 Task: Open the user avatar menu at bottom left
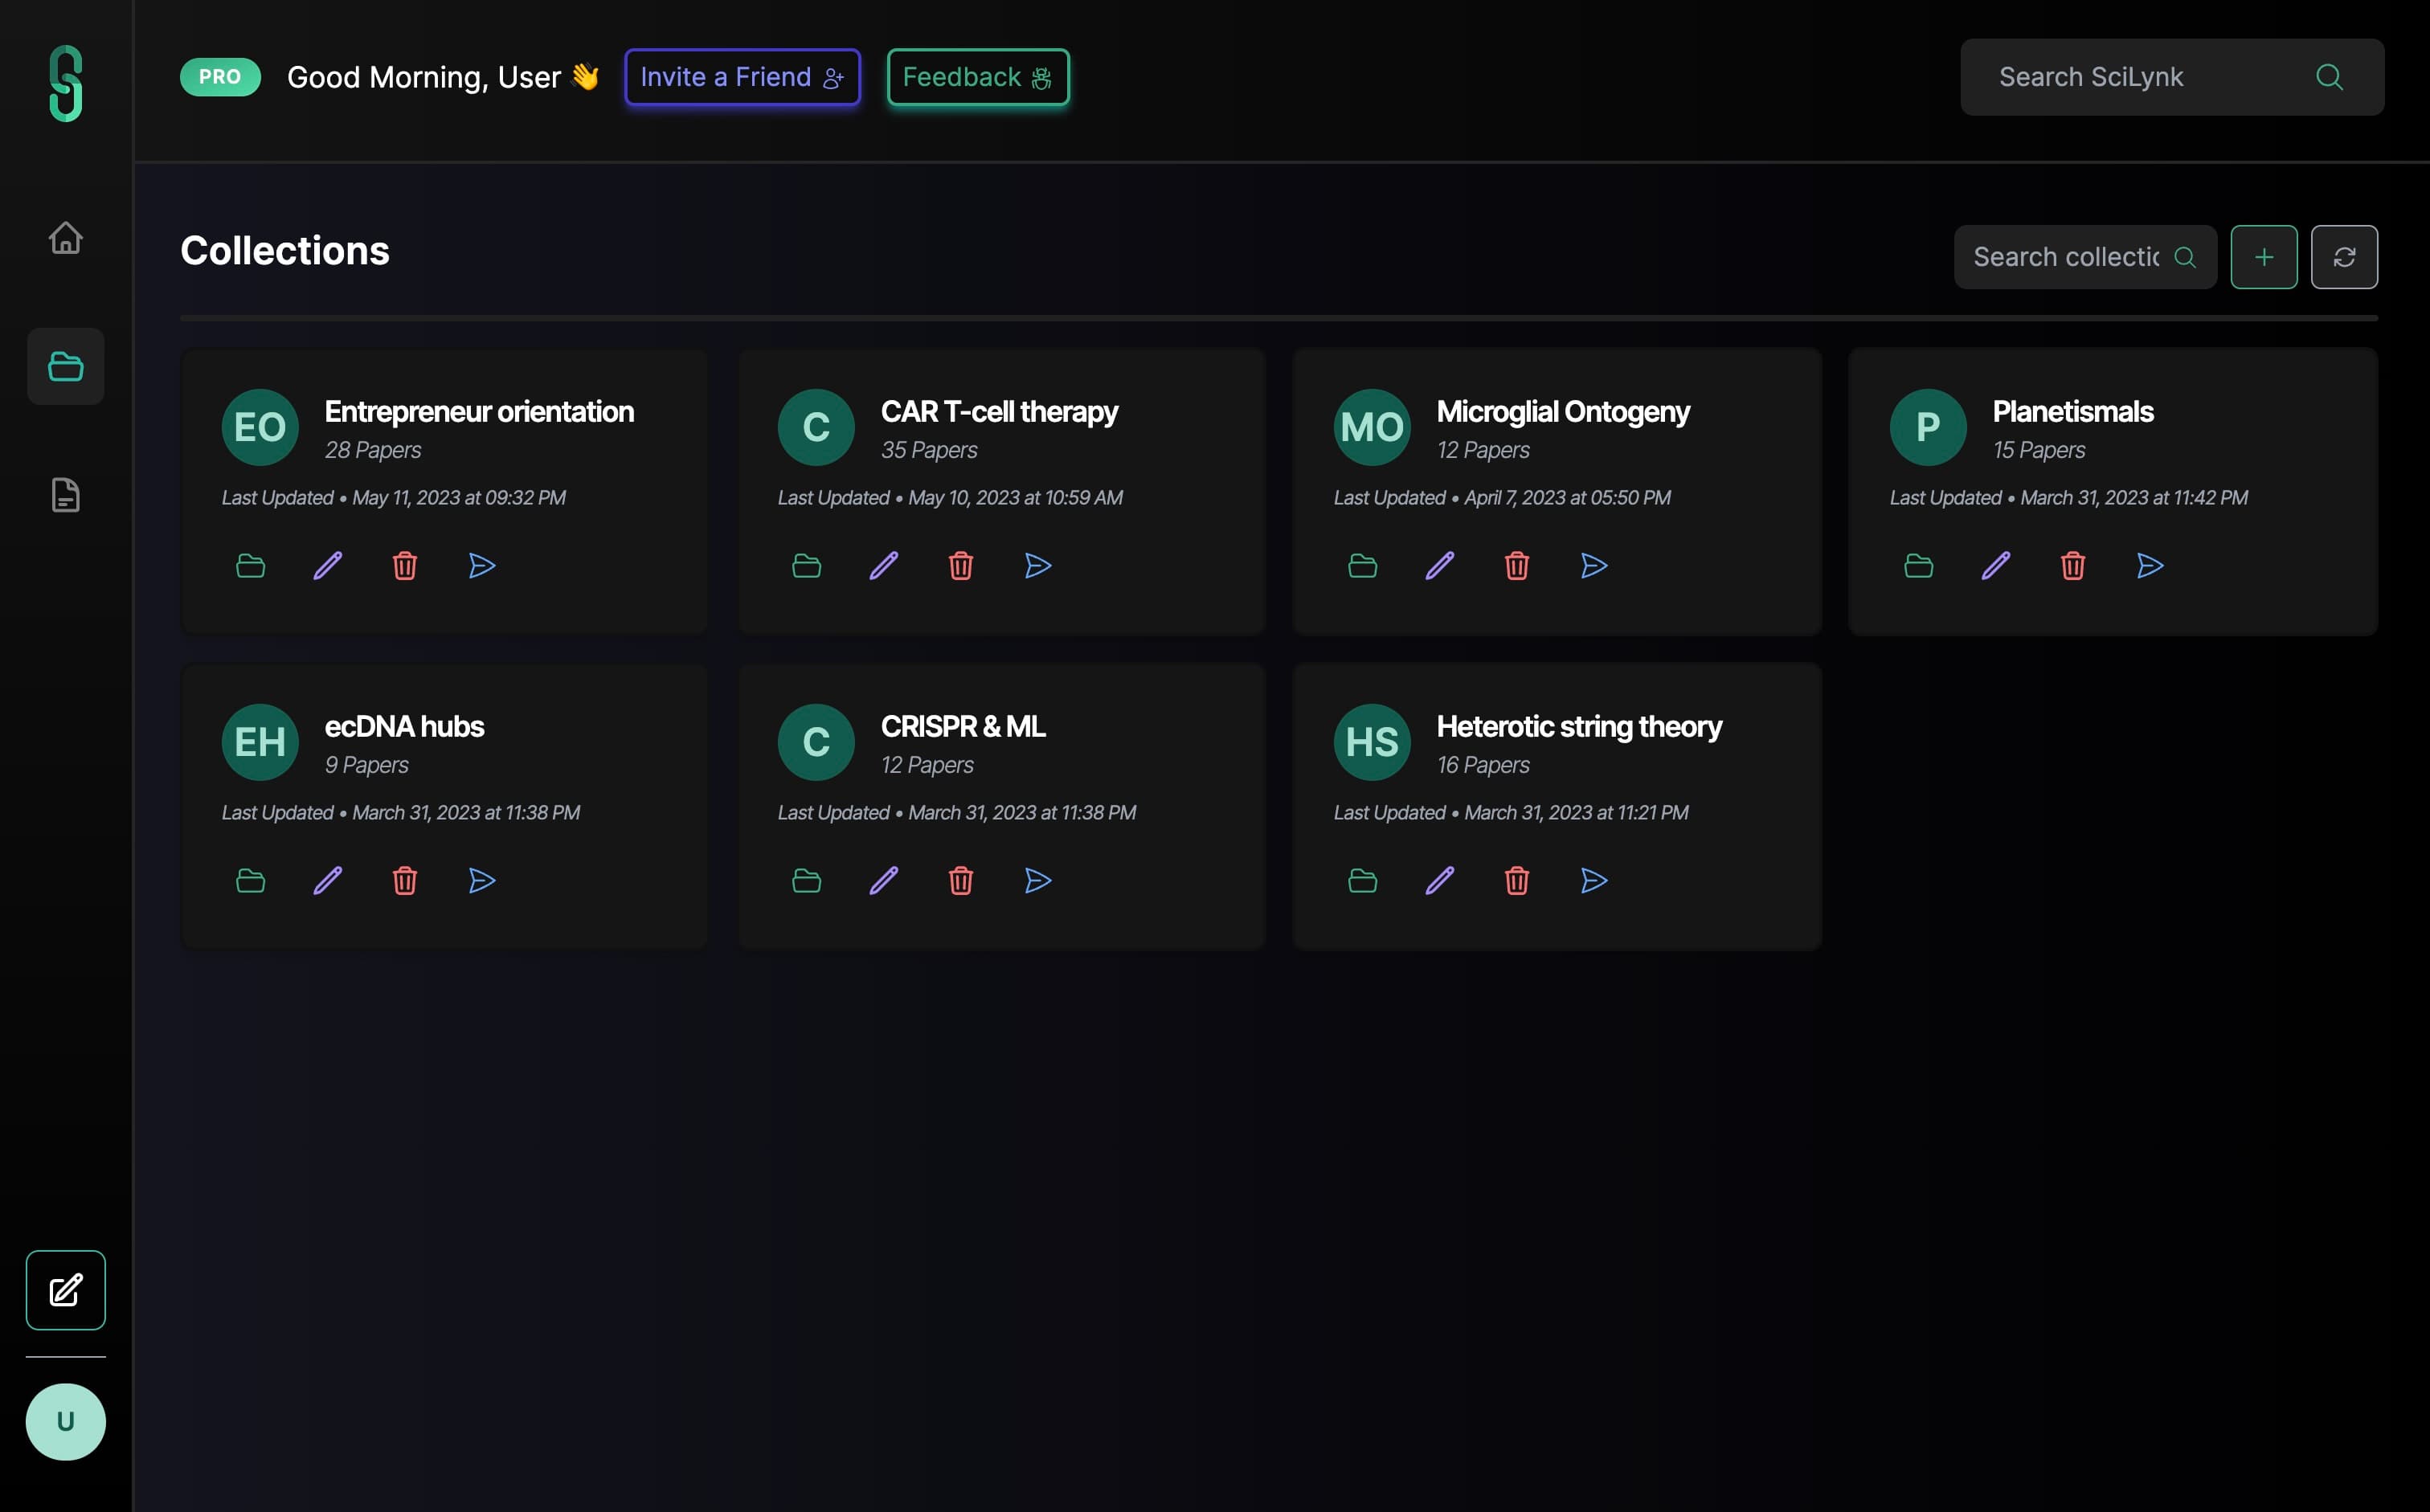tap(65, 1421)
